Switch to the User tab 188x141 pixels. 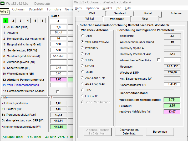pyautogui.click(x=145, y=19)
